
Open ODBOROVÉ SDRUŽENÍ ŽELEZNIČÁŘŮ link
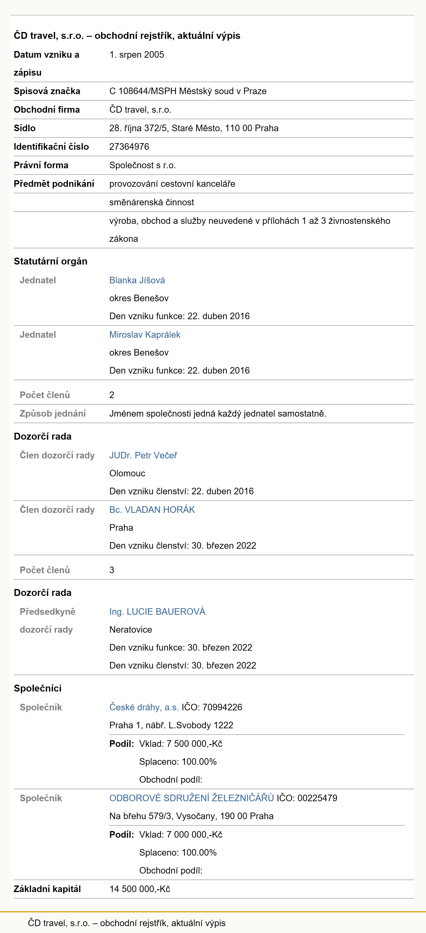coord(192,798)
